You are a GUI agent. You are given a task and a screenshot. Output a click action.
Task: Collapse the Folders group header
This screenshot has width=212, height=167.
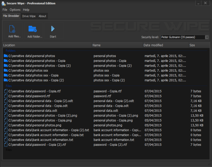(11, 50)
